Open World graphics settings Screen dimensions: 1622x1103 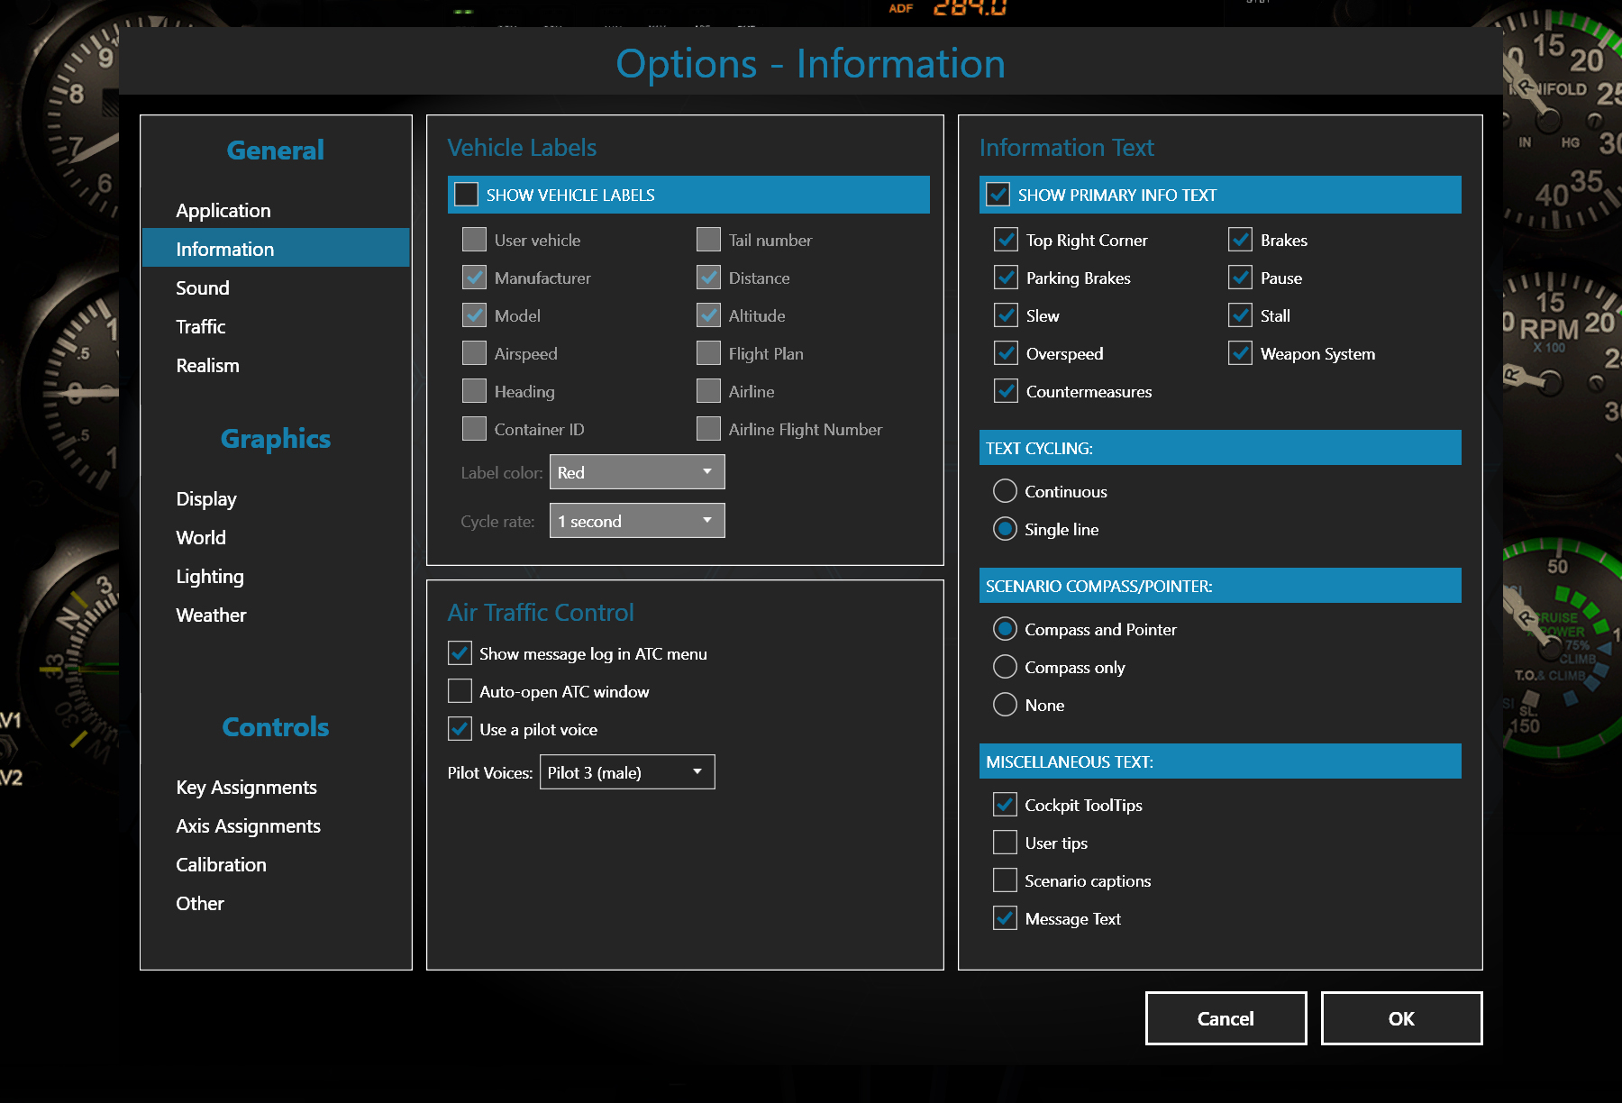click(201, 538)
